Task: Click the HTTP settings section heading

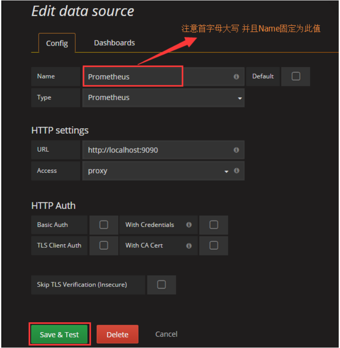Action: (60, 130)
